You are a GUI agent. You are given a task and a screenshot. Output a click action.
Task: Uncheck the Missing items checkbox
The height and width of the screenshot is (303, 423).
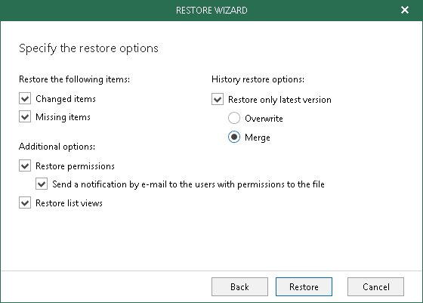25,117
